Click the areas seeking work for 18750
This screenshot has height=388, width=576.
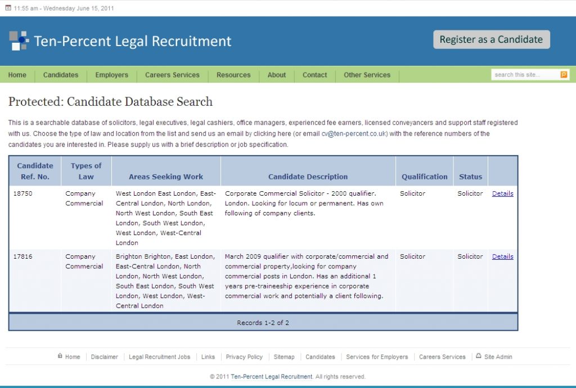(x=166, y=218)
